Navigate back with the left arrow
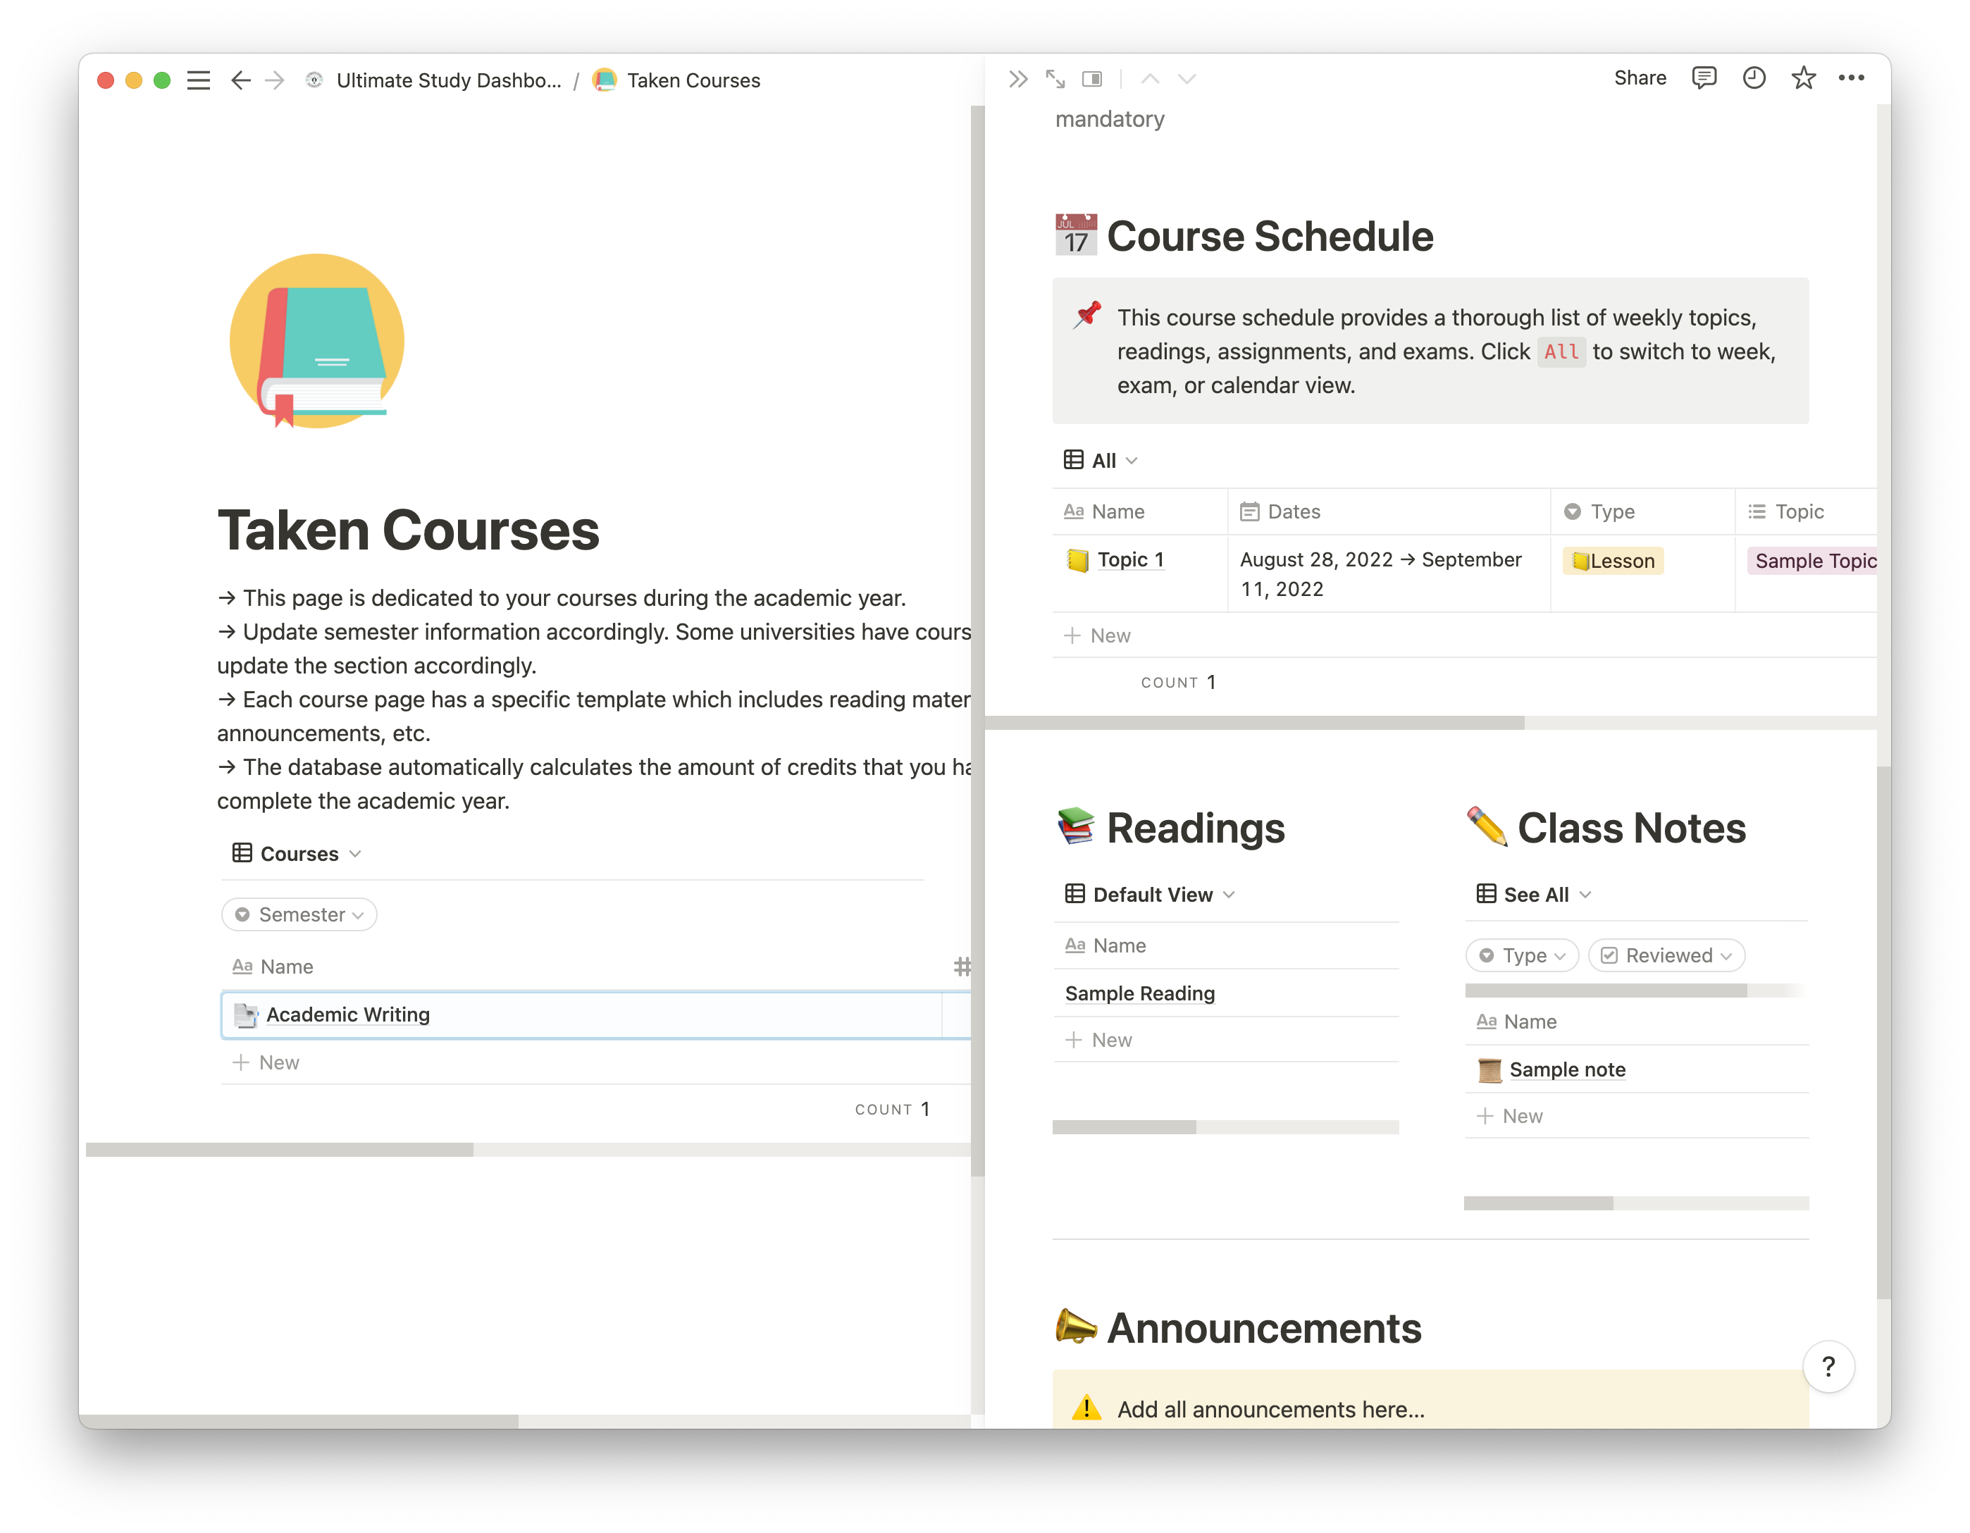This screenshot has width=1970, height=1533. point(240,80)
